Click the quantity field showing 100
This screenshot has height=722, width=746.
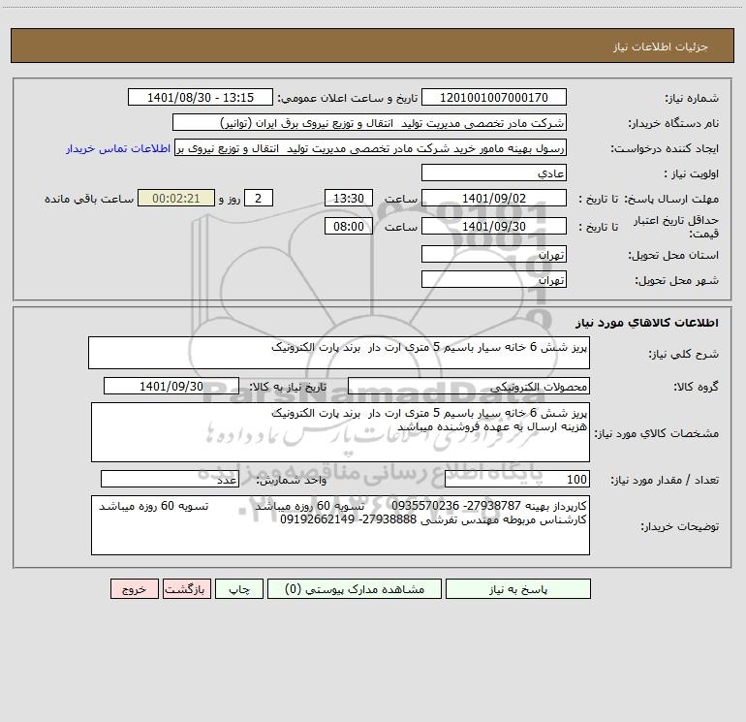[x=517, y=479]
